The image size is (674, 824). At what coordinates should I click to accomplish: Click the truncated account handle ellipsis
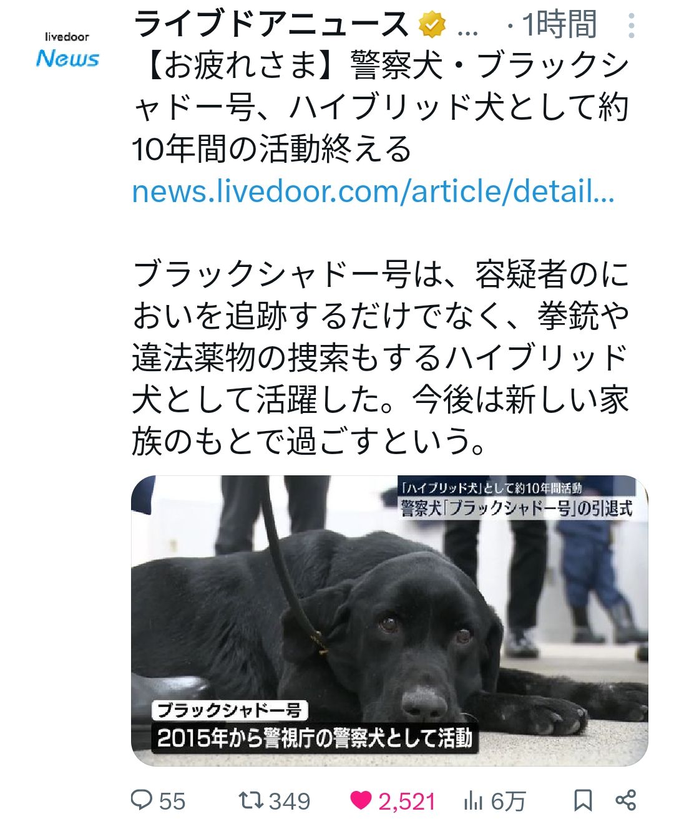(468, 29)
